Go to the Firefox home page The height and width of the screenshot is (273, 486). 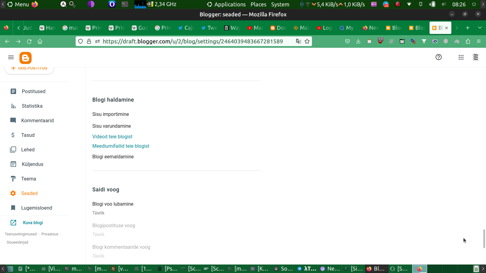40,41
